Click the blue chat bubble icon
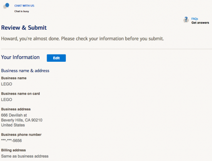The width and height of the screenshot is (212, 161). (6, 6)
